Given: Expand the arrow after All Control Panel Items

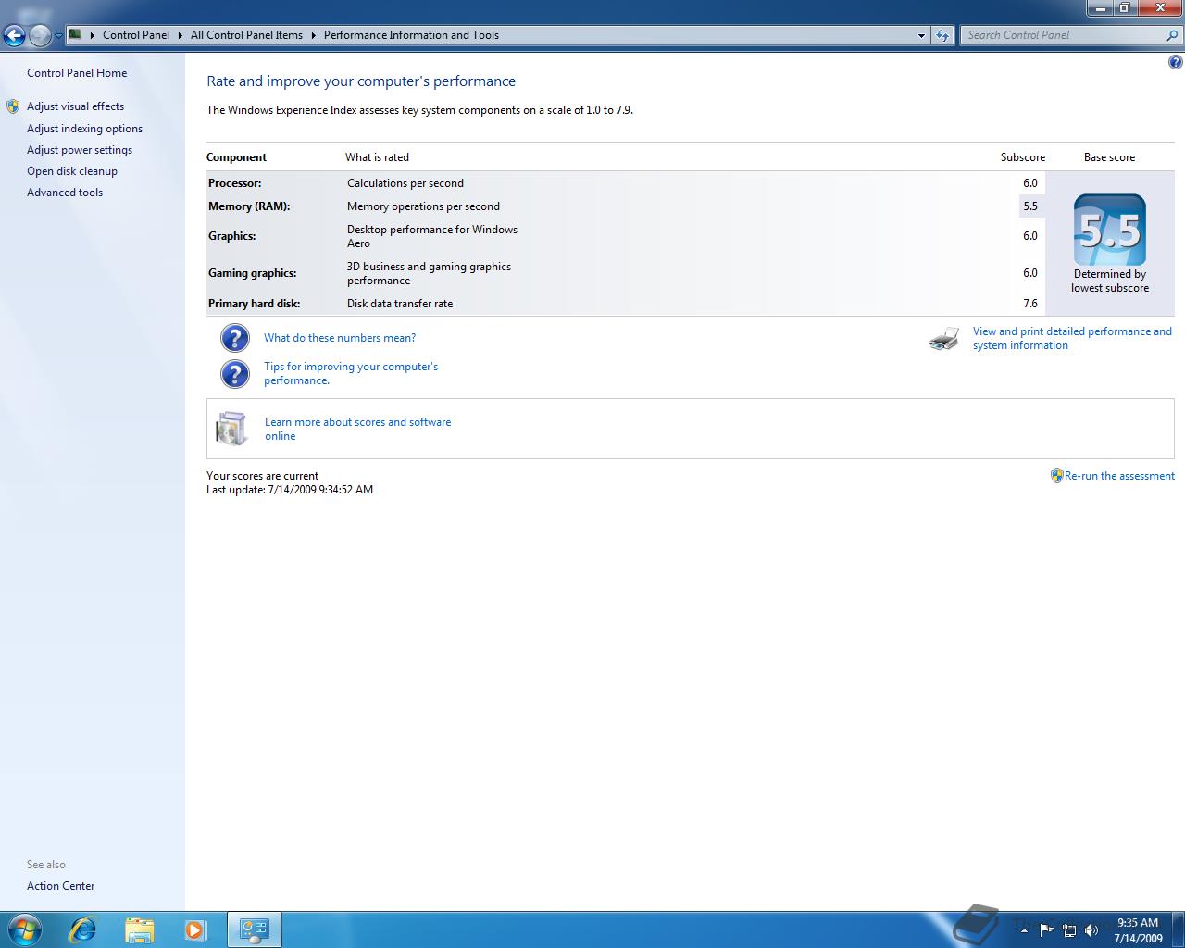Looking at the screenshot, I should pyautogui.click(x=313, y=35).
